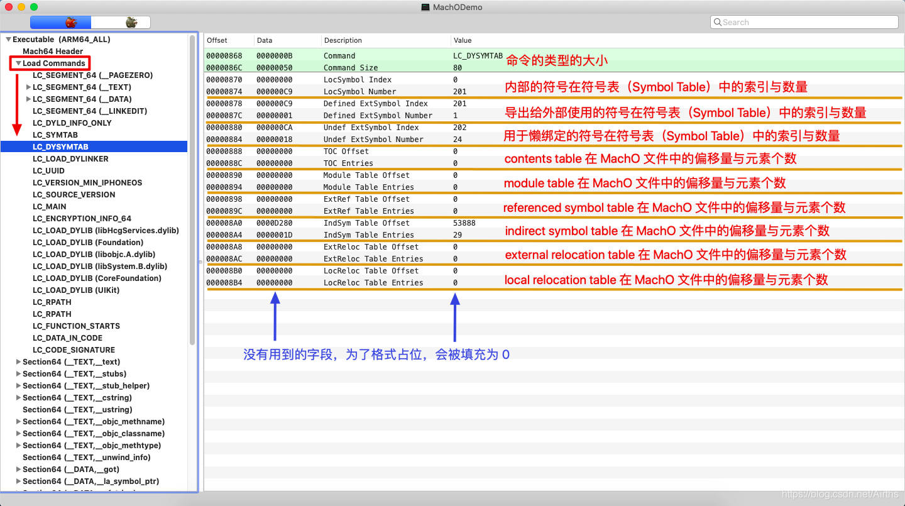Select the highlighted LC_DYSYMTAB item
The height and width of the screenshot is (506, 905).
(94, 147)
